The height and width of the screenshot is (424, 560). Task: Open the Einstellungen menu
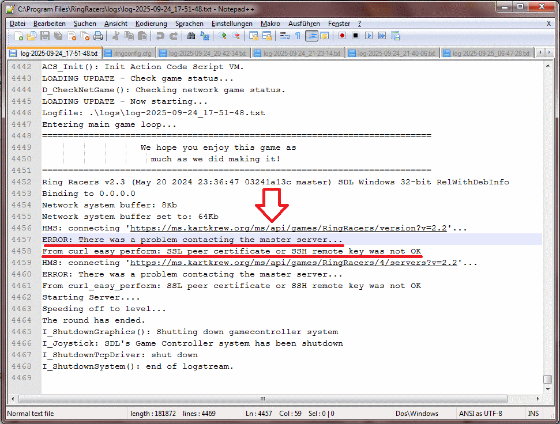232,24
